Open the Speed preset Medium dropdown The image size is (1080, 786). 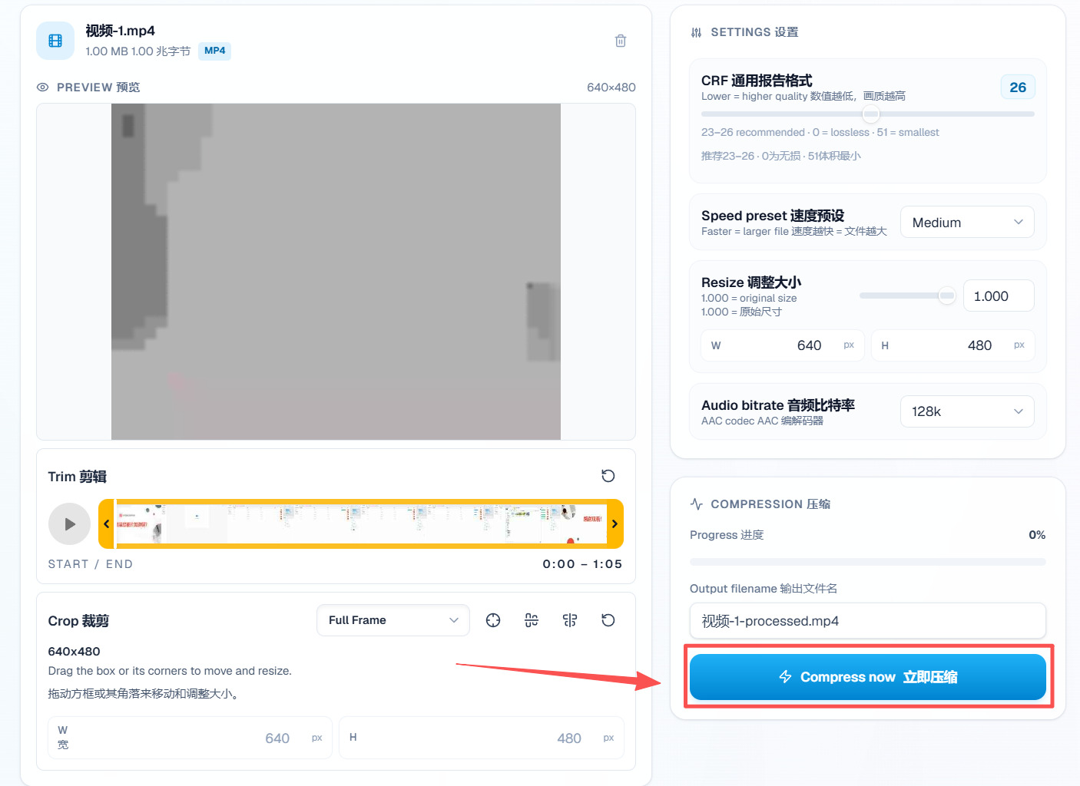(x=967, y=223)
